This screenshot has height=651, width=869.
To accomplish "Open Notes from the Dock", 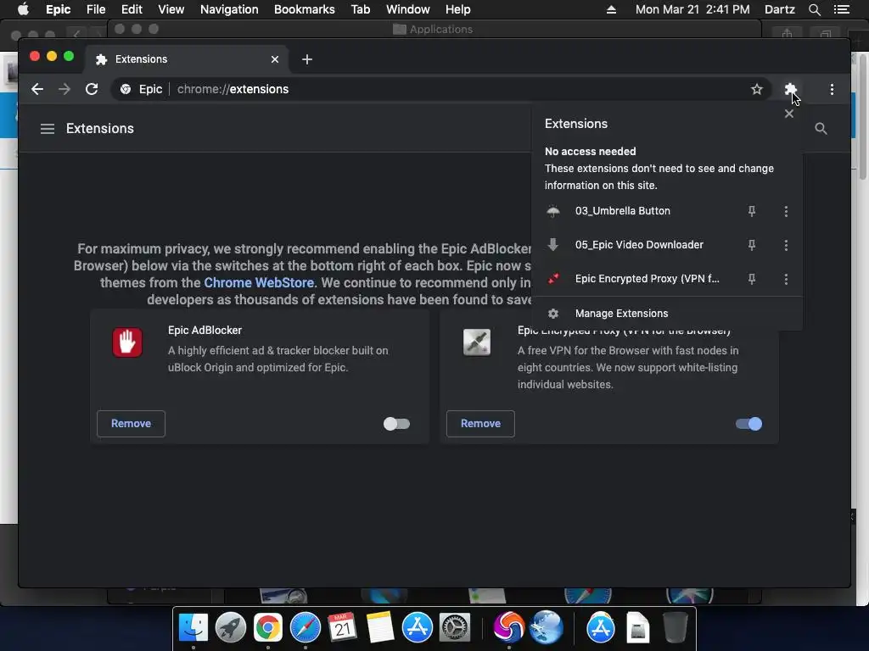I will (379, 628).
